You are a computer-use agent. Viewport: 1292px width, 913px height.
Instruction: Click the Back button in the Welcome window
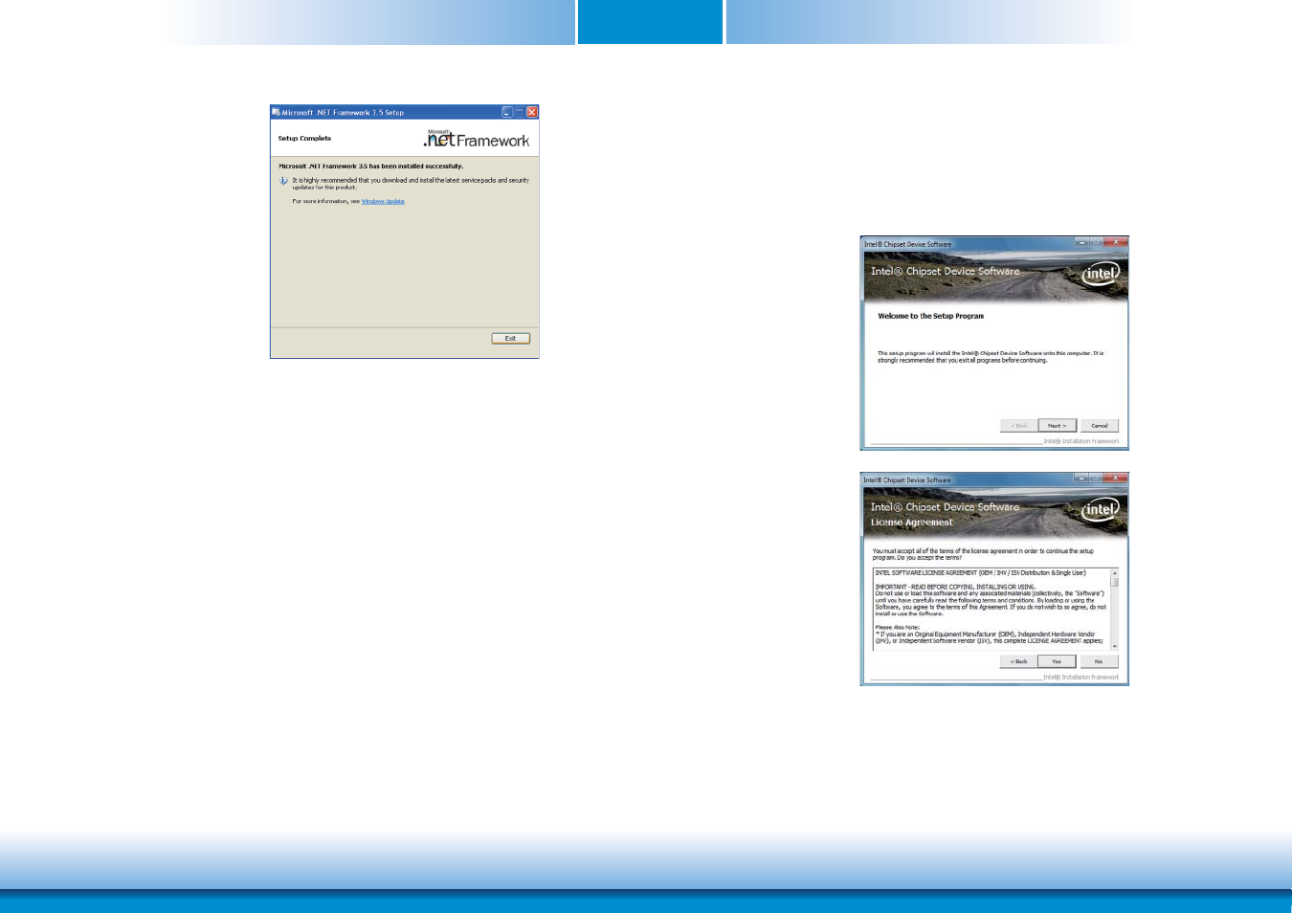[x=1019, y=426]
